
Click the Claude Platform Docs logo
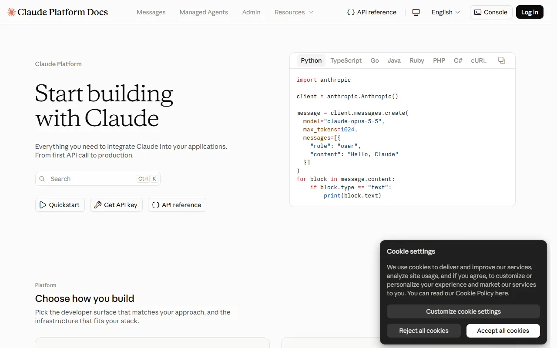coord(57,12)
